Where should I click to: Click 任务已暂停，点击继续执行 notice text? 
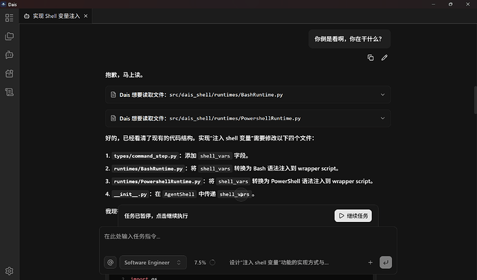pyautogui.click(x=156, y=216)
